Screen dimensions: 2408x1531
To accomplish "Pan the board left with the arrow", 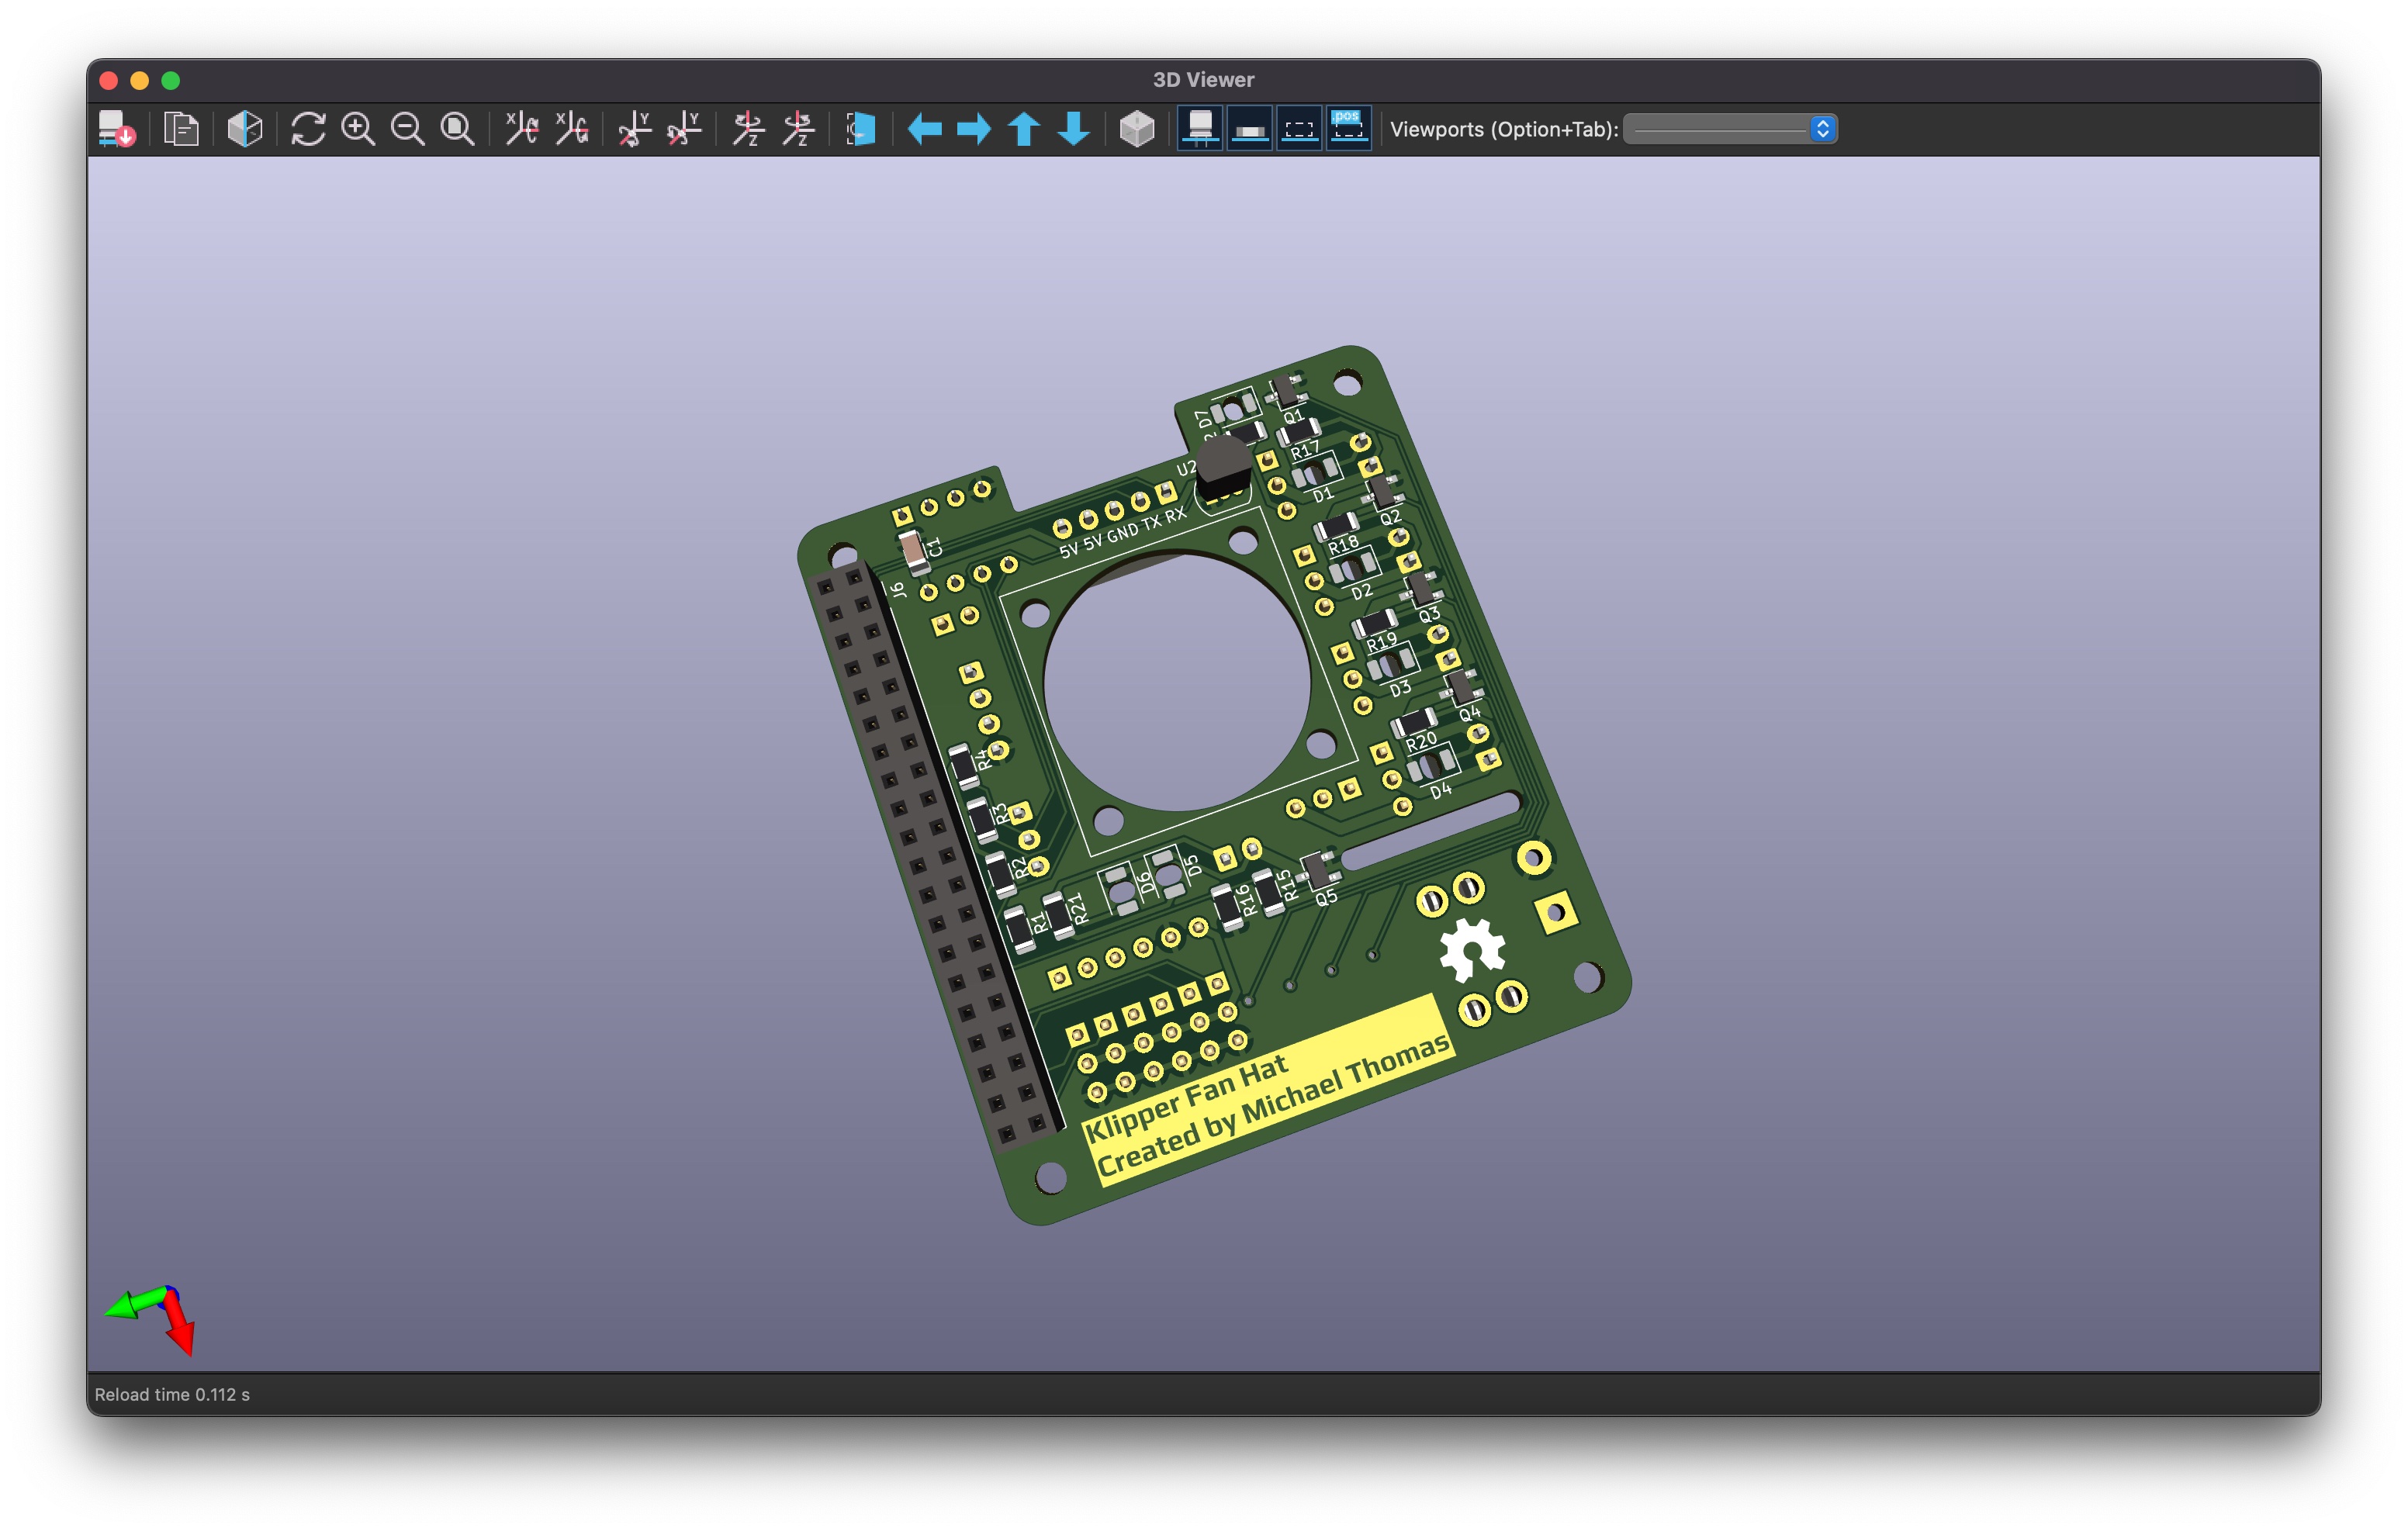I will [924, 129].
